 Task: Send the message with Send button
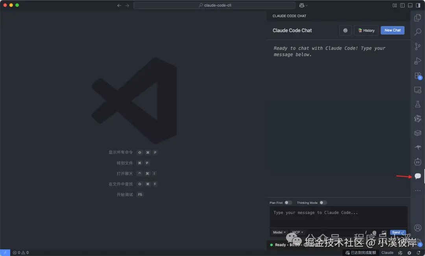[x=397, y=232]
